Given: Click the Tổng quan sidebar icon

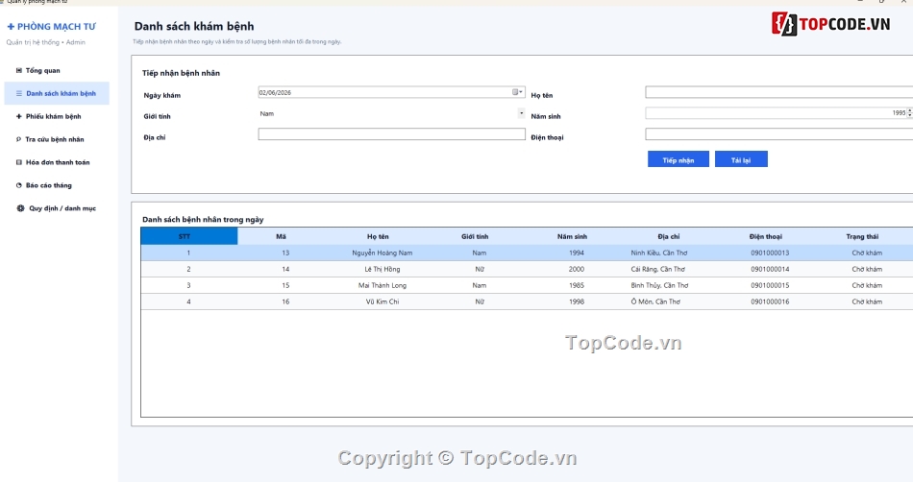Looking at the screenshot, I should [x=18, y=70].
